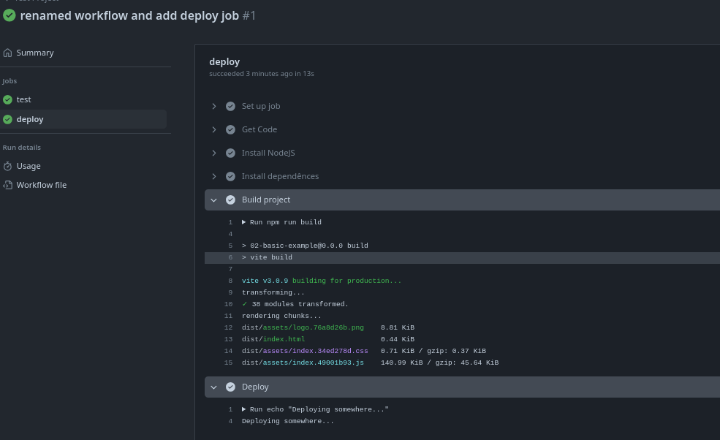Expand the Install dependences step
The image size is (720, 440).
click(x=214, y=176)
